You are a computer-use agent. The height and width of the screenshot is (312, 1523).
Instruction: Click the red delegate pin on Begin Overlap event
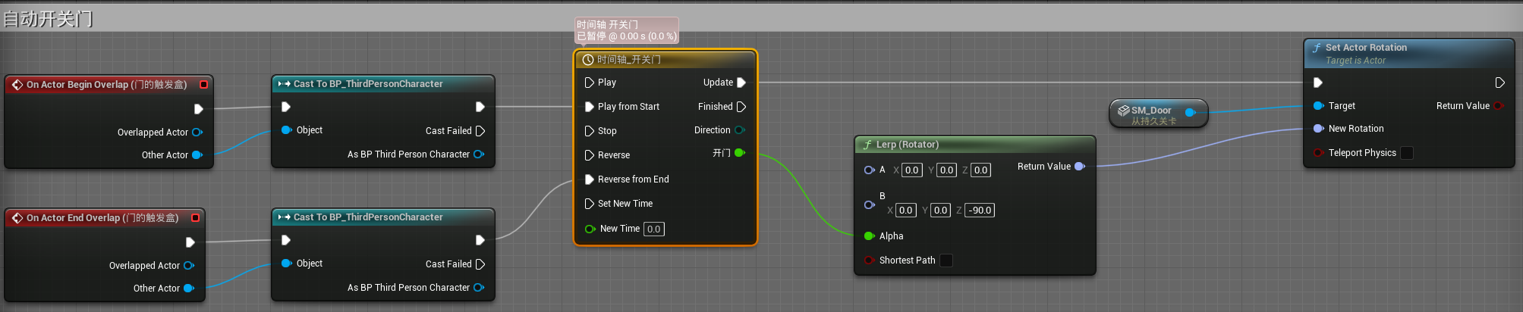click(x=203, y=85)
